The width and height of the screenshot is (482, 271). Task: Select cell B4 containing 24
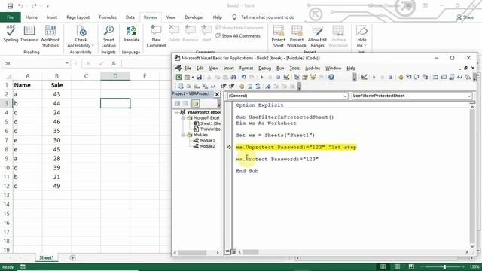[56, 112]
